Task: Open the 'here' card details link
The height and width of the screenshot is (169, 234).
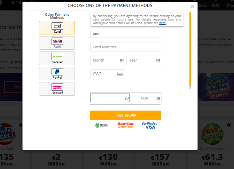Action: (162, 23)
